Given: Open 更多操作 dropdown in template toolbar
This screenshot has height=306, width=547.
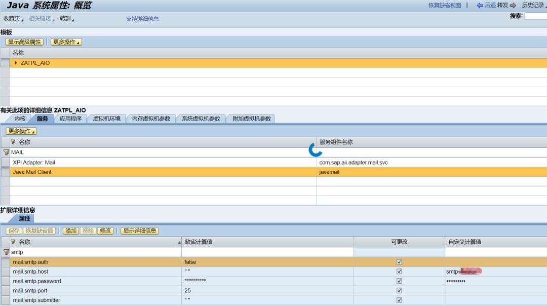Looking at the screenshot, I should pos(66,42).
